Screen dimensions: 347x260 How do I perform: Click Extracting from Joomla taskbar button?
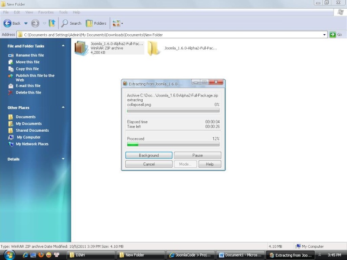(290, 255)
